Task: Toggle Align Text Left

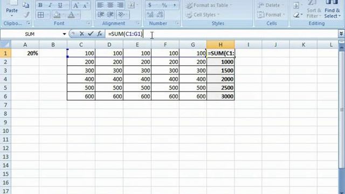Action: [x=100, y=5]
